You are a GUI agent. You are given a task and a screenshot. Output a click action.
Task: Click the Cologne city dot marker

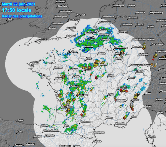click(x=118, y=33)
